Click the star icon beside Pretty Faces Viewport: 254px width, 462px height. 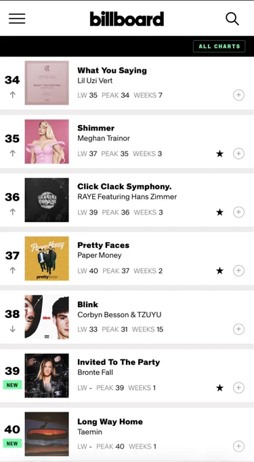[x=219, y=271]
